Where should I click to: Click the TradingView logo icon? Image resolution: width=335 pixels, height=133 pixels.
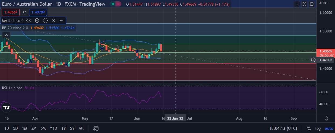6,108
